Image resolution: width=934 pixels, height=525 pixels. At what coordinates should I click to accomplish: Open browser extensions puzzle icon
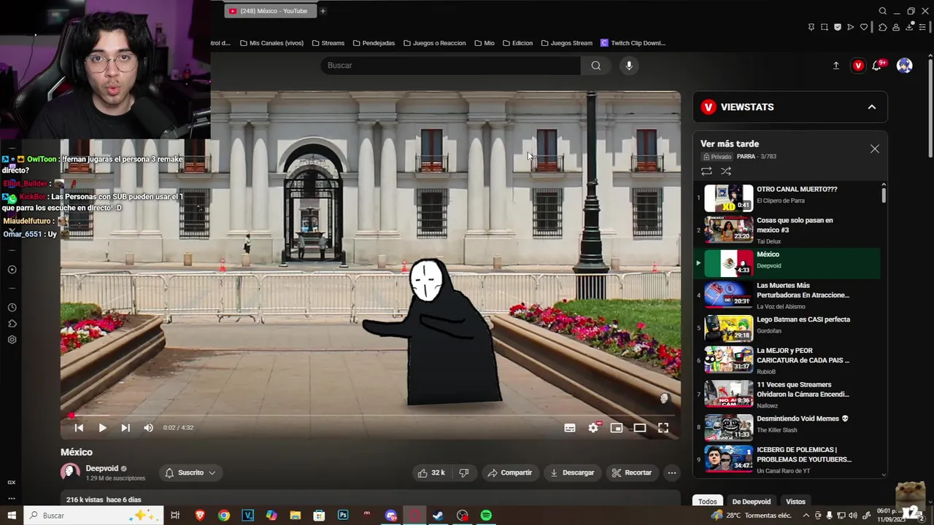tap(882, 27)
